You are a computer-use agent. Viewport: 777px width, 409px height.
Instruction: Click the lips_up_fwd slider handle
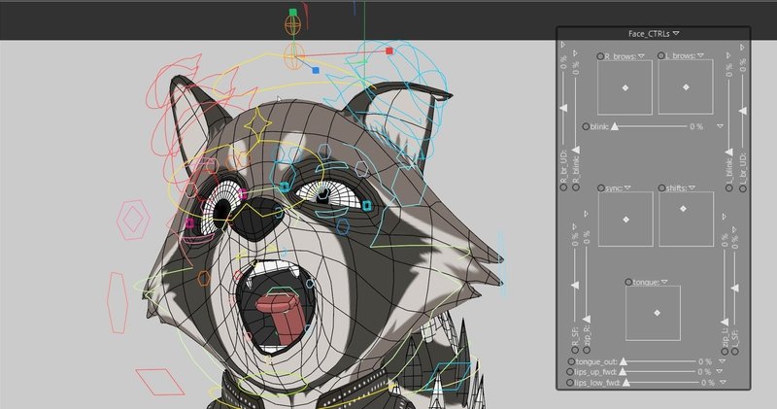click(623, 371)
